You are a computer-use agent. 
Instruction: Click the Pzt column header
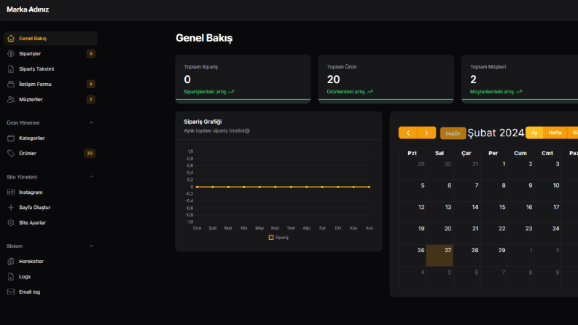412,153
